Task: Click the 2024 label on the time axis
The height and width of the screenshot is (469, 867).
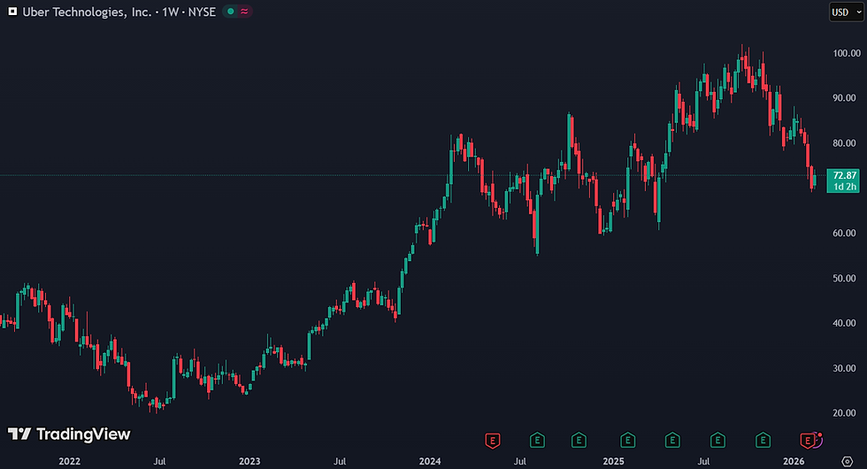Action: 430,461
